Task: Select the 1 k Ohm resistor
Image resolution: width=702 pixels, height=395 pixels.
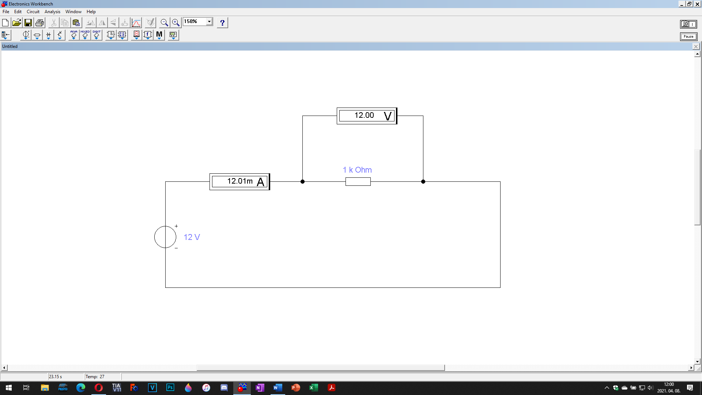Action: coord(358,181)
